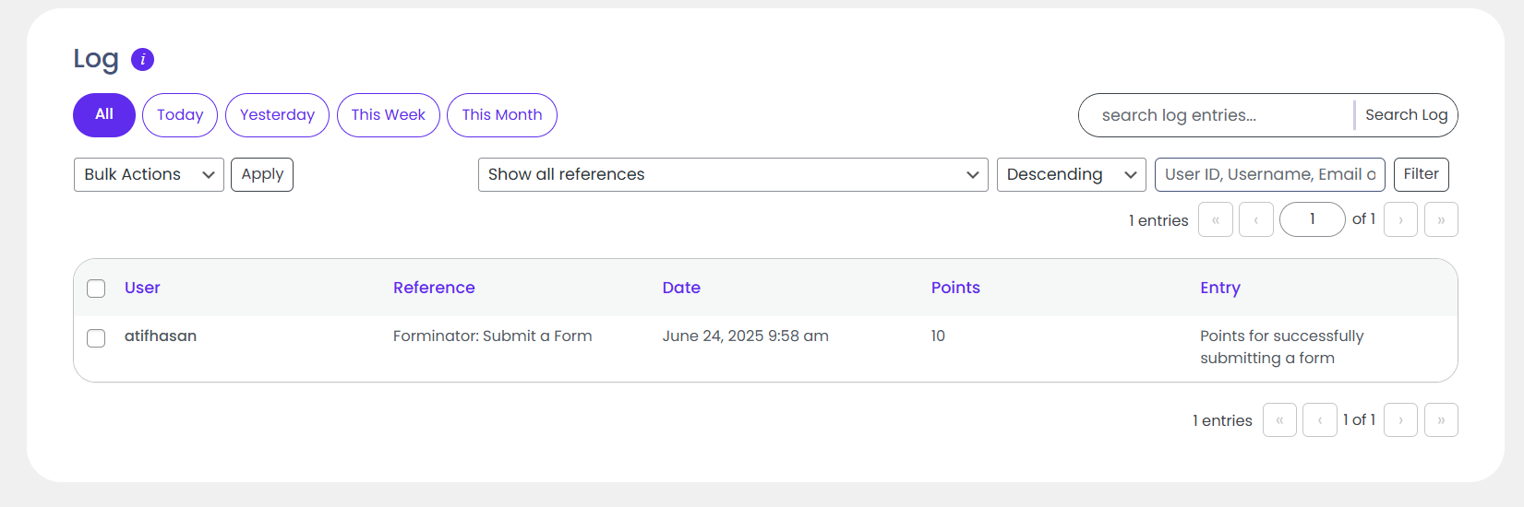Viewport: 1524px width, 507px height.
Task: Jump to last page in top pagination
Action: (x=1441, y=219)
